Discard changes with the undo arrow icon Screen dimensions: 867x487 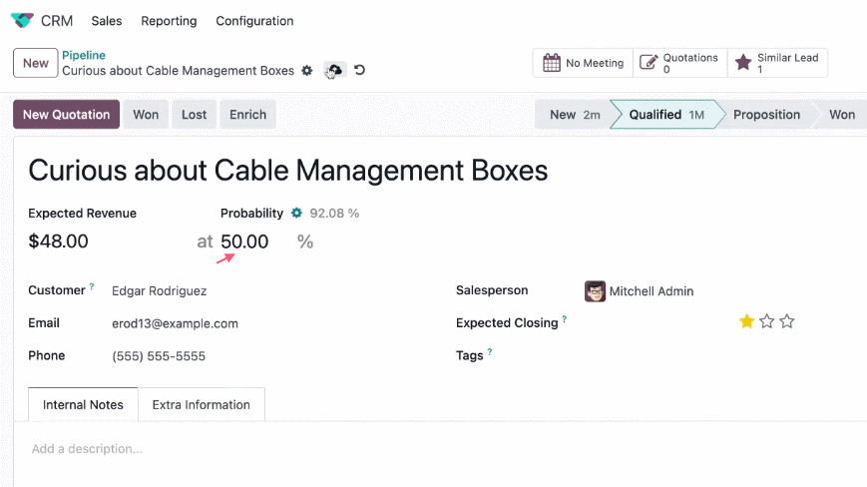pyautogui.click(x=359, y=70)
